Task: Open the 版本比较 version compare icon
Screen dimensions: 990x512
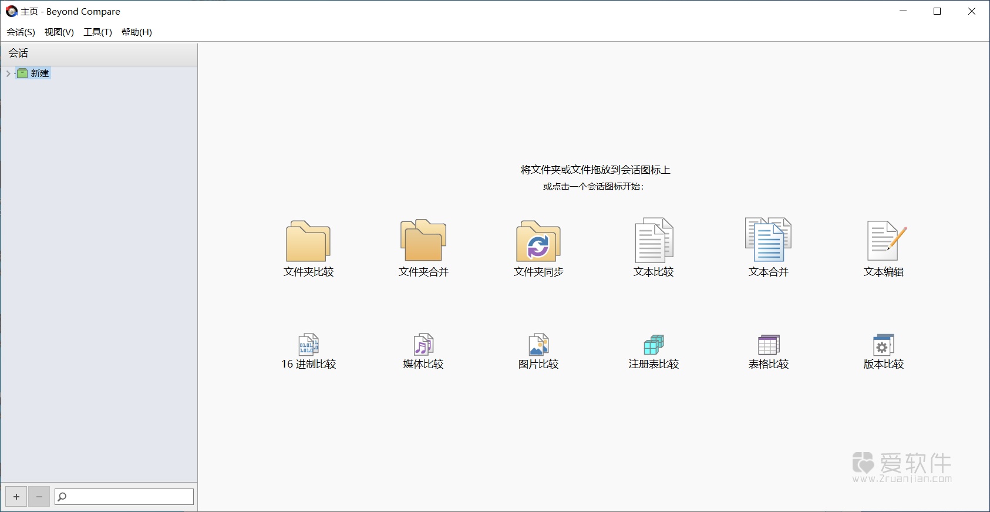Action: coord(884,345)
